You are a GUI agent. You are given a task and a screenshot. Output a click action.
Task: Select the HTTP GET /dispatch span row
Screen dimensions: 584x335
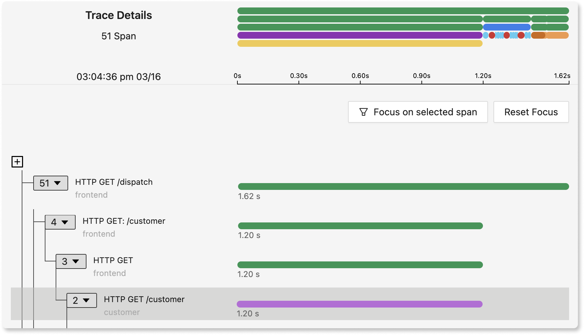tap(114, 182)
